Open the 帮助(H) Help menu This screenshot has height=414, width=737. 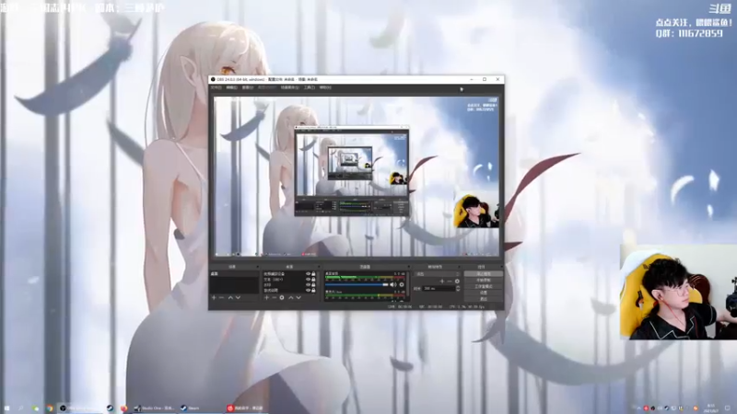pos(325,87)
